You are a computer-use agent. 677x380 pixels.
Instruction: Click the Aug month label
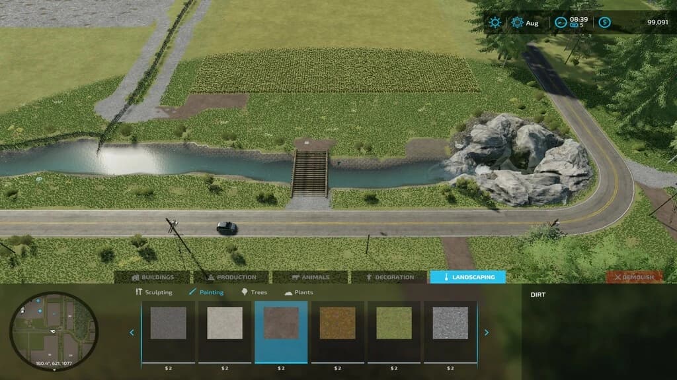[x=532, y=23]
